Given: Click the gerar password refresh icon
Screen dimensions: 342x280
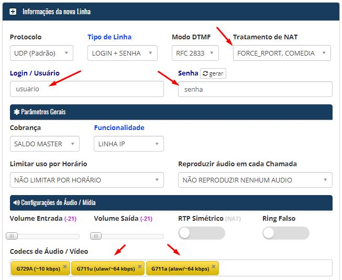Looking at the screenshot, I should coord(205,74).
